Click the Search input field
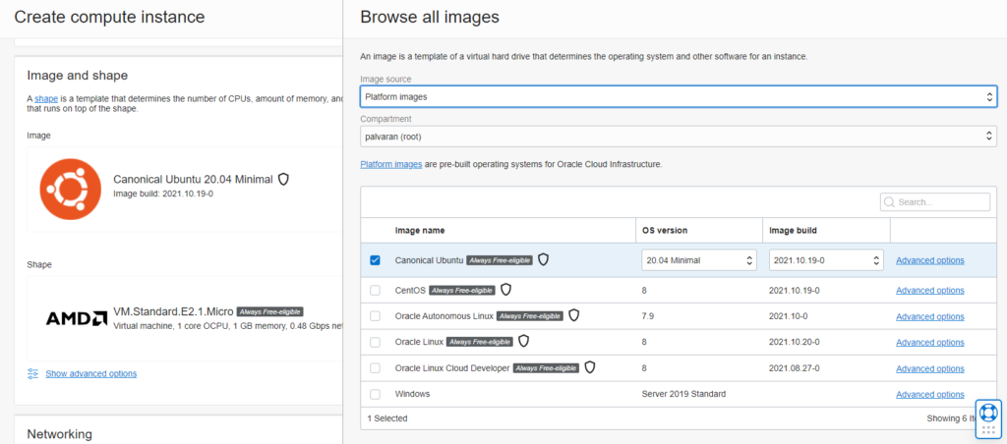 (x=935, y=202)
